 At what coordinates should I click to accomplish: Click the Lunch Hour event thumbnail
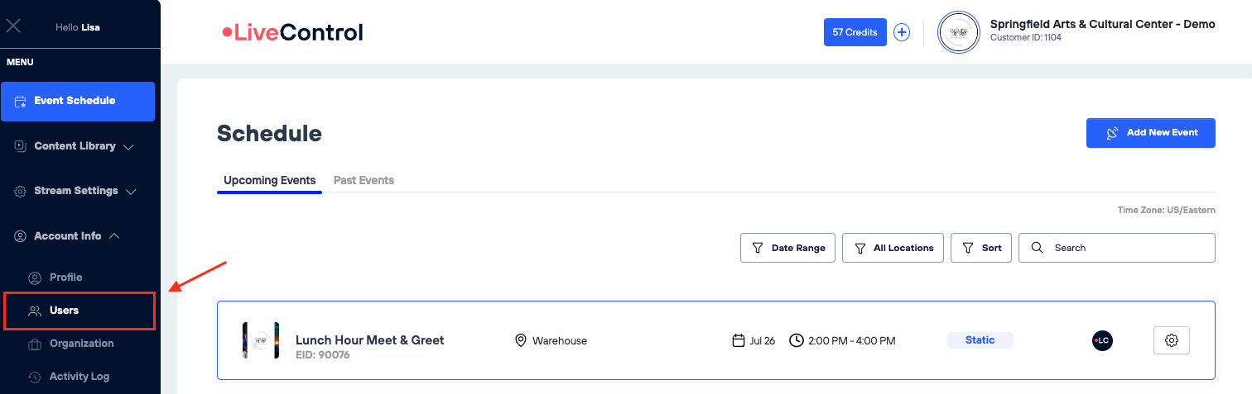[x=261, y=340]
